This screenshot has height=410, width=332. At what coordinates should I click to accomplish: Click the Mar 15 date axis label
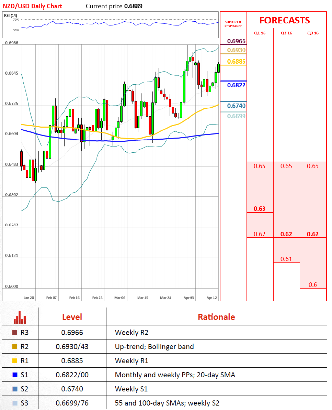(143, 298)
